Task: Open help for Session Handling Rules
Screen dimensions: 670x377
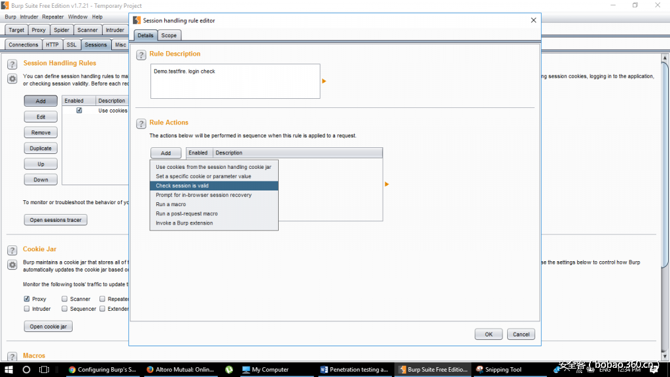Action: [x=12, y=64]
